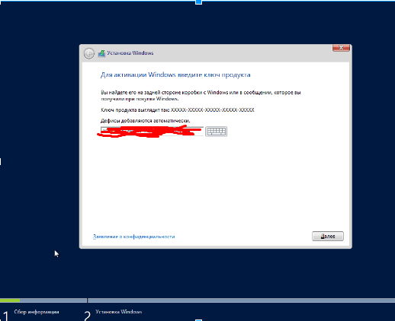Screen dimensions: 395x321
Task: Click the Далее button
Action: [x=328, y=236]
